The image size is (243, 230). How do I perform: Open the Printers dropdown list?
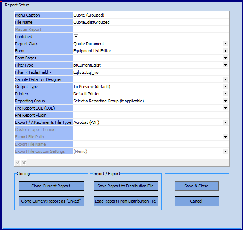pos(225,94)
